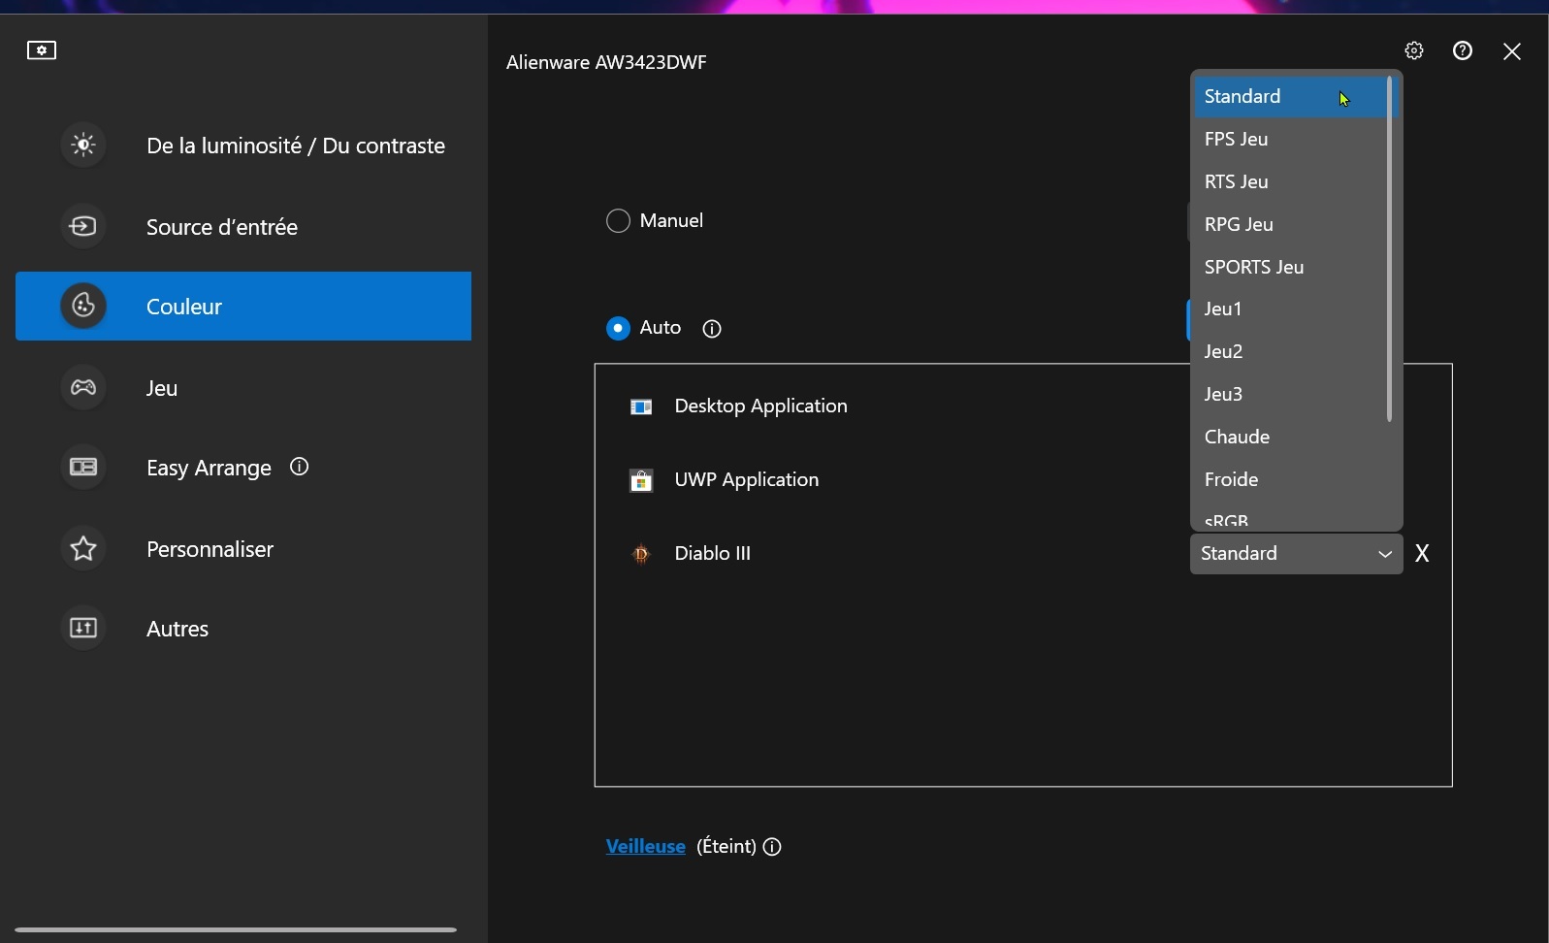Screen dimensions: 1549x943
Task: Click the Jeu gamepad icon
Action: pyautogui.click(x=83, y=388)
